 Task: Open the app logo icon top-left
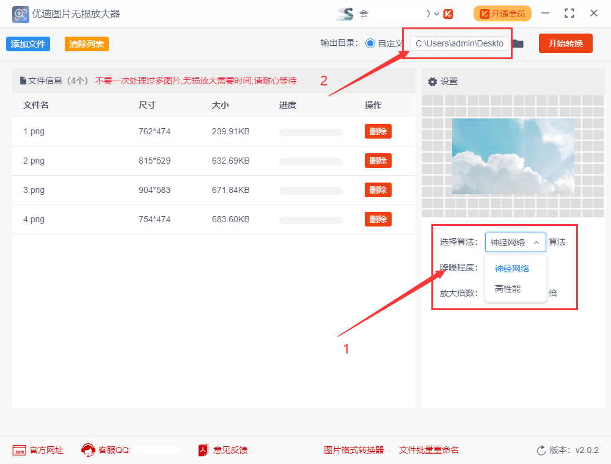pyautogui.click(x=20, y=13)
